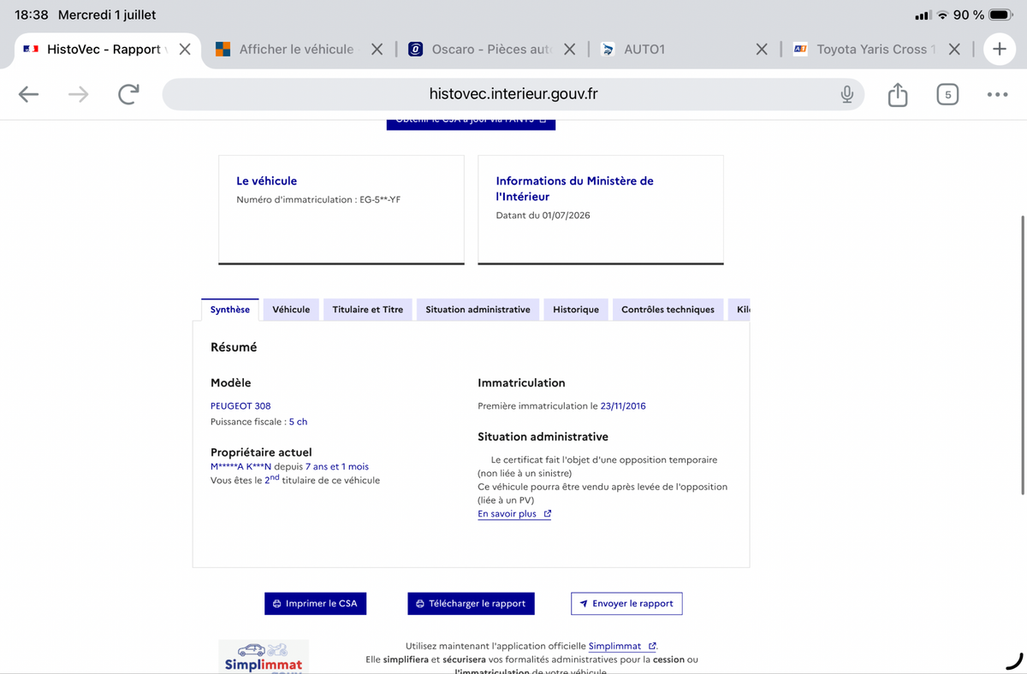Screen dimensions: 1027x674
Task: Switch to the AUTO1 browser tab
Action: [676, 50]
